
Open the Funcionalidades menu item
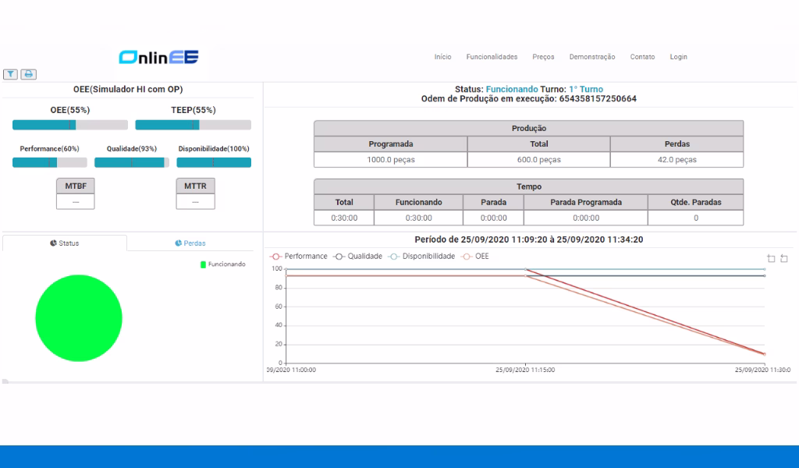492,57
